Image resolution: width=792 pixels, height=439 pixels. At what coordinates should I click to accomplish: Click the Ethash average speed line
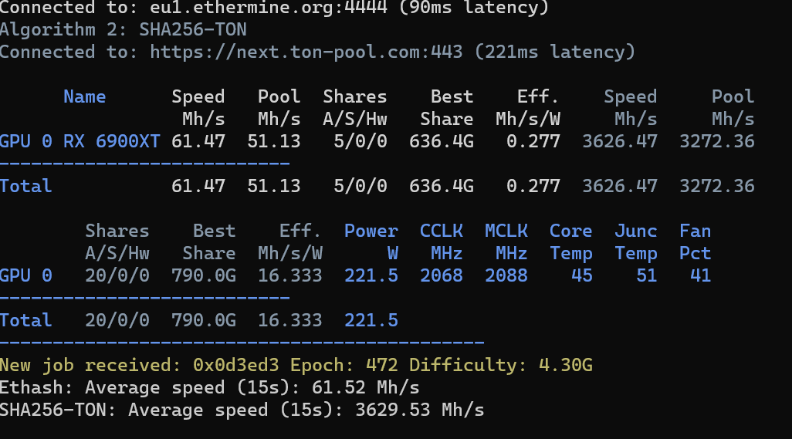pos(209,387)
